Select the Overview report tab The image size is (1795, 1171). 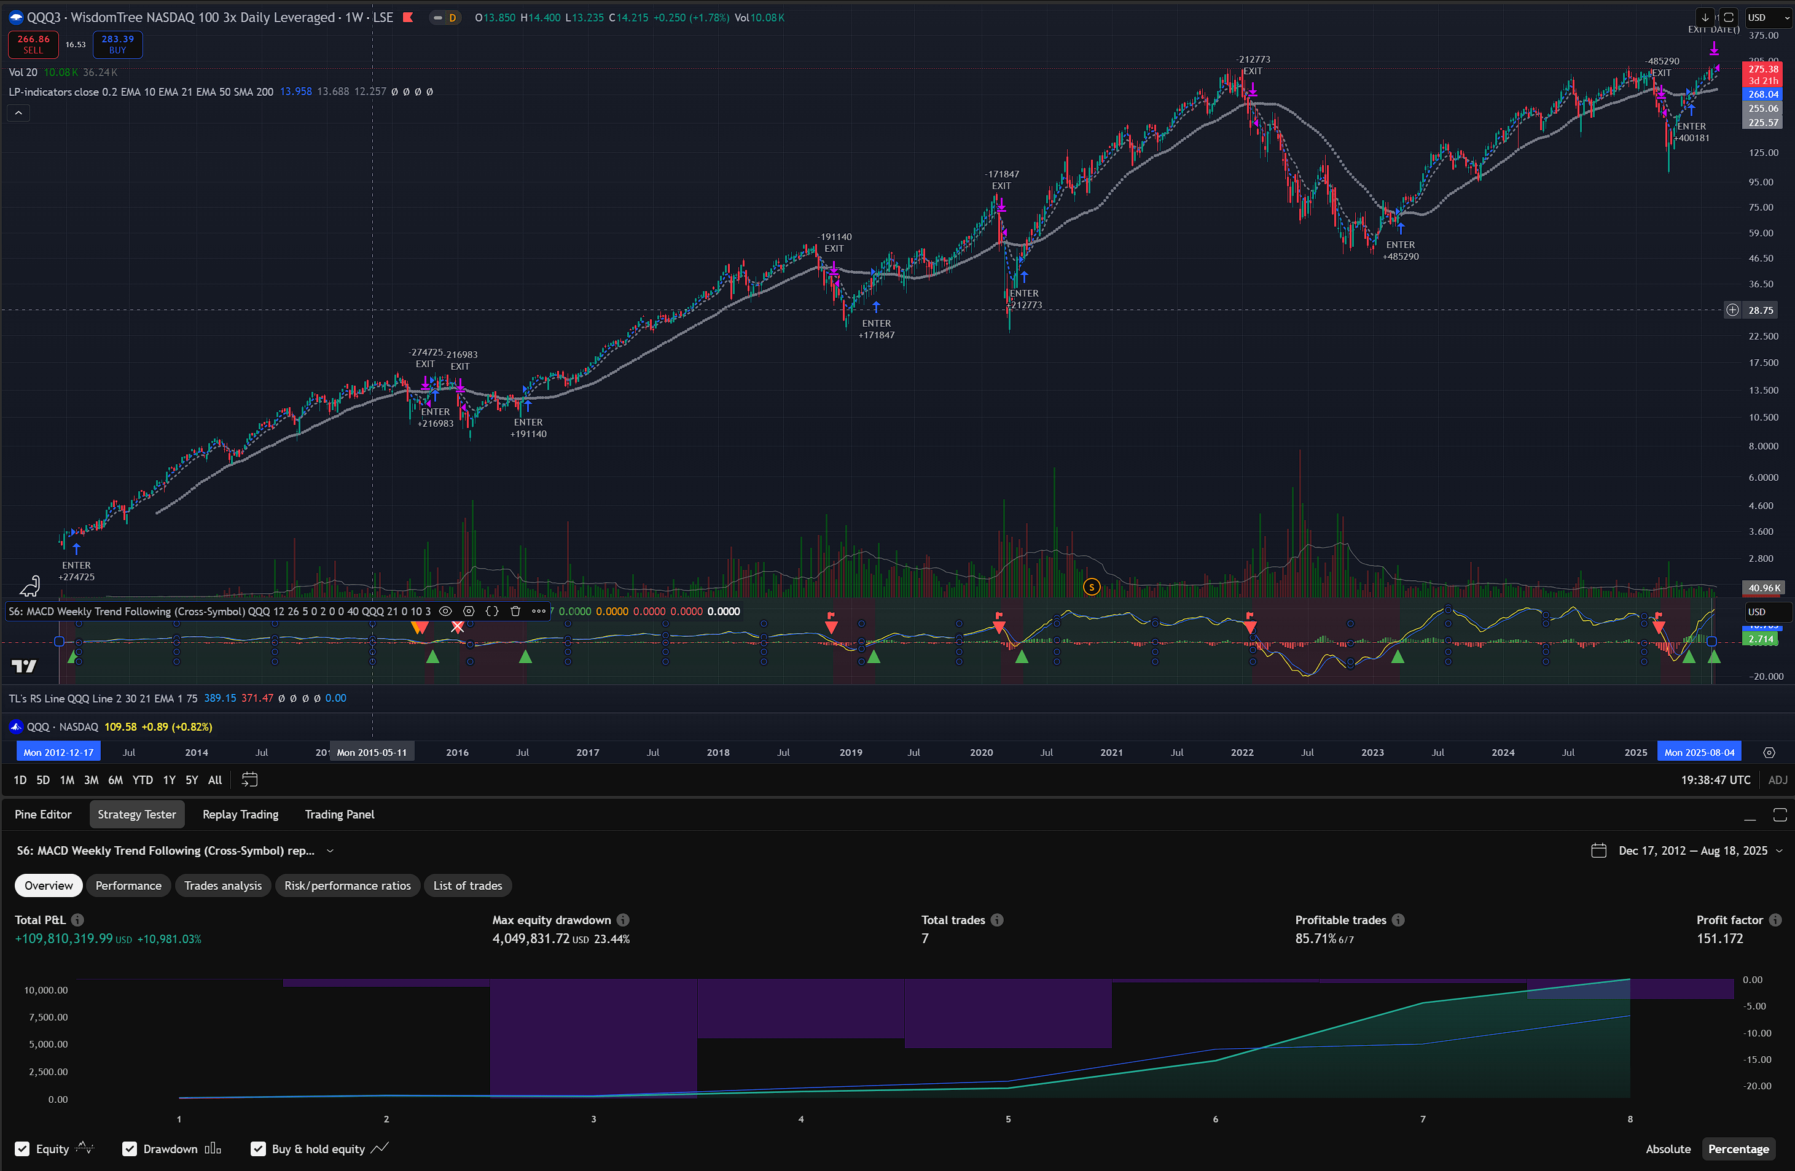coord(49,885)
